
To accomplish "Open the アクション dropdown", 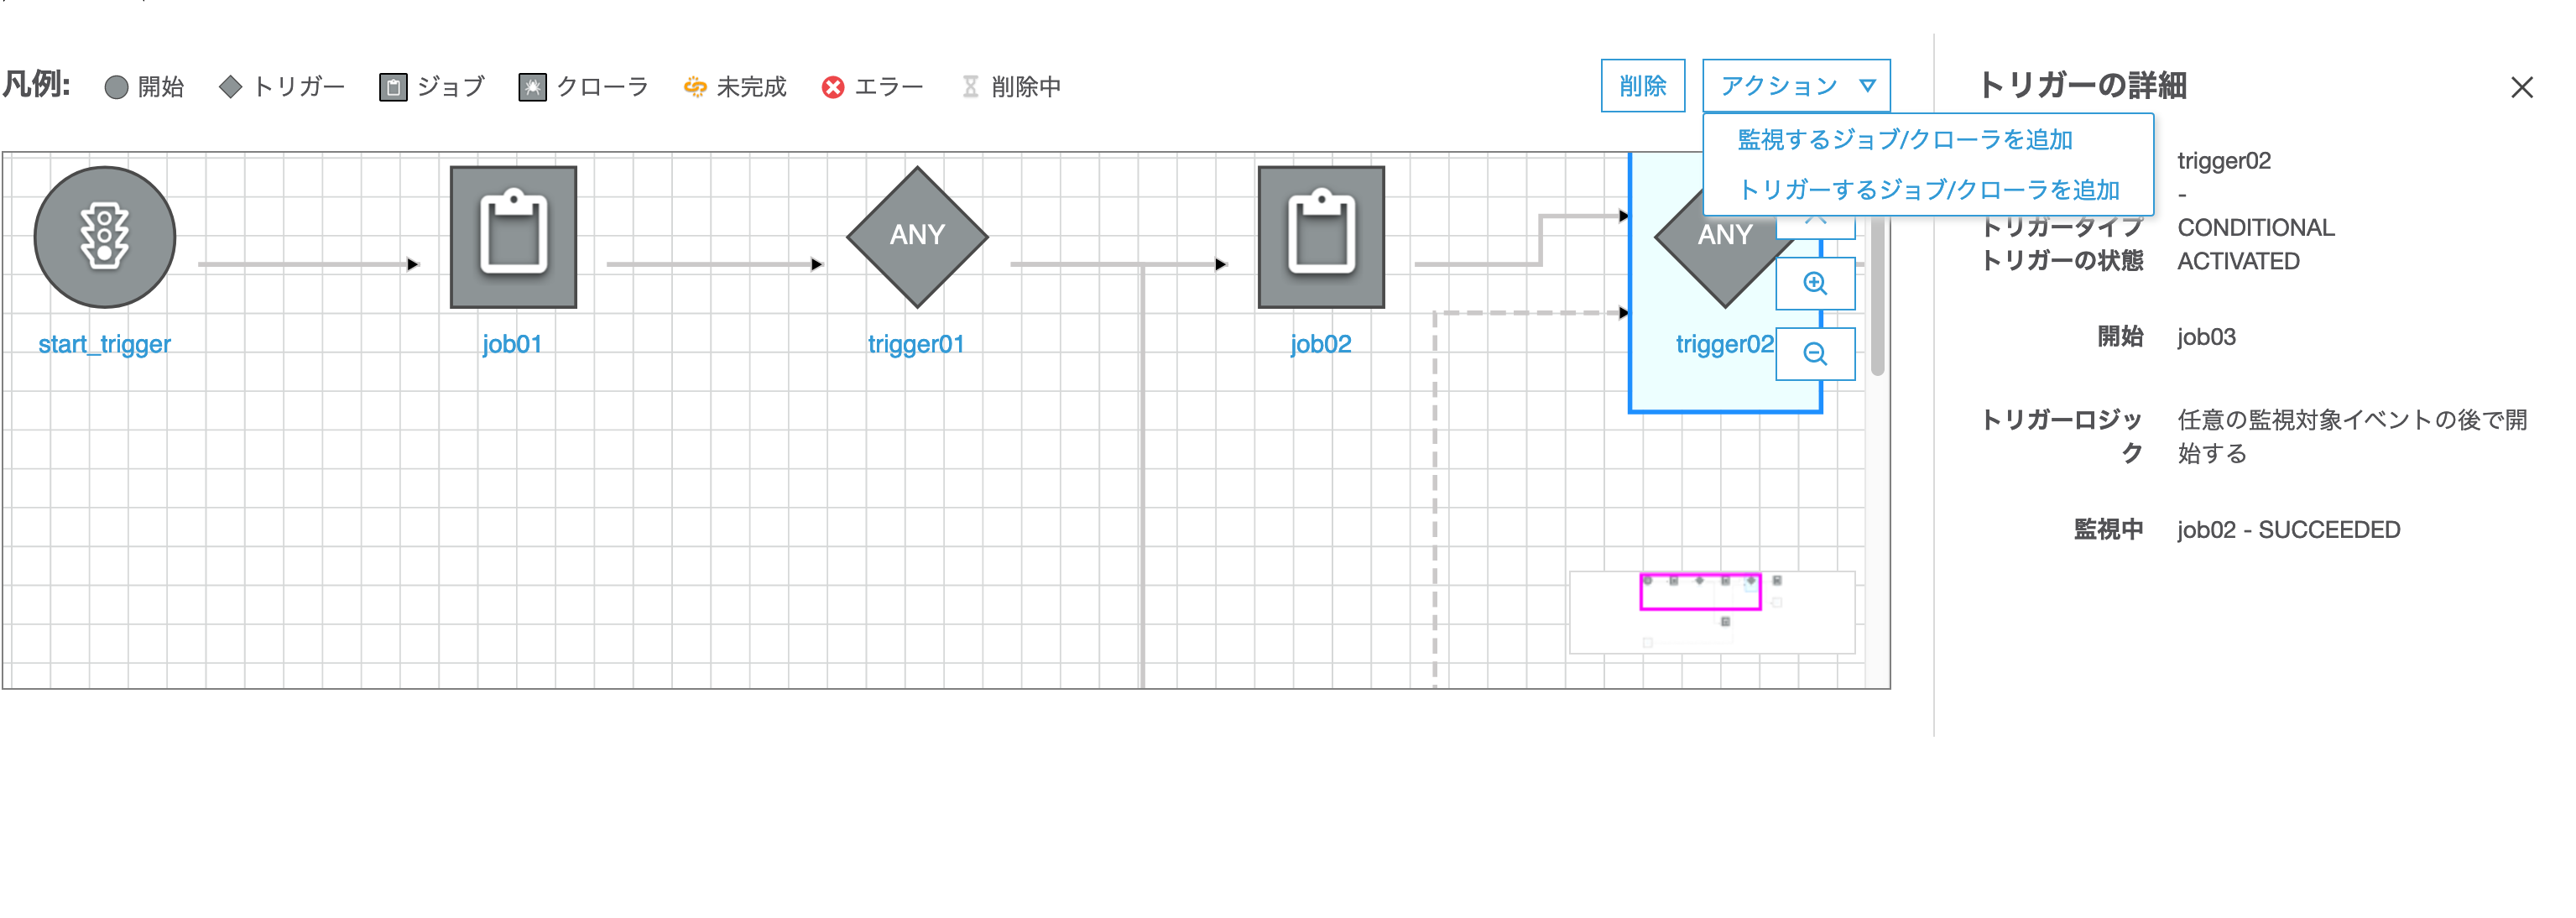I will tap(1796, 86).
